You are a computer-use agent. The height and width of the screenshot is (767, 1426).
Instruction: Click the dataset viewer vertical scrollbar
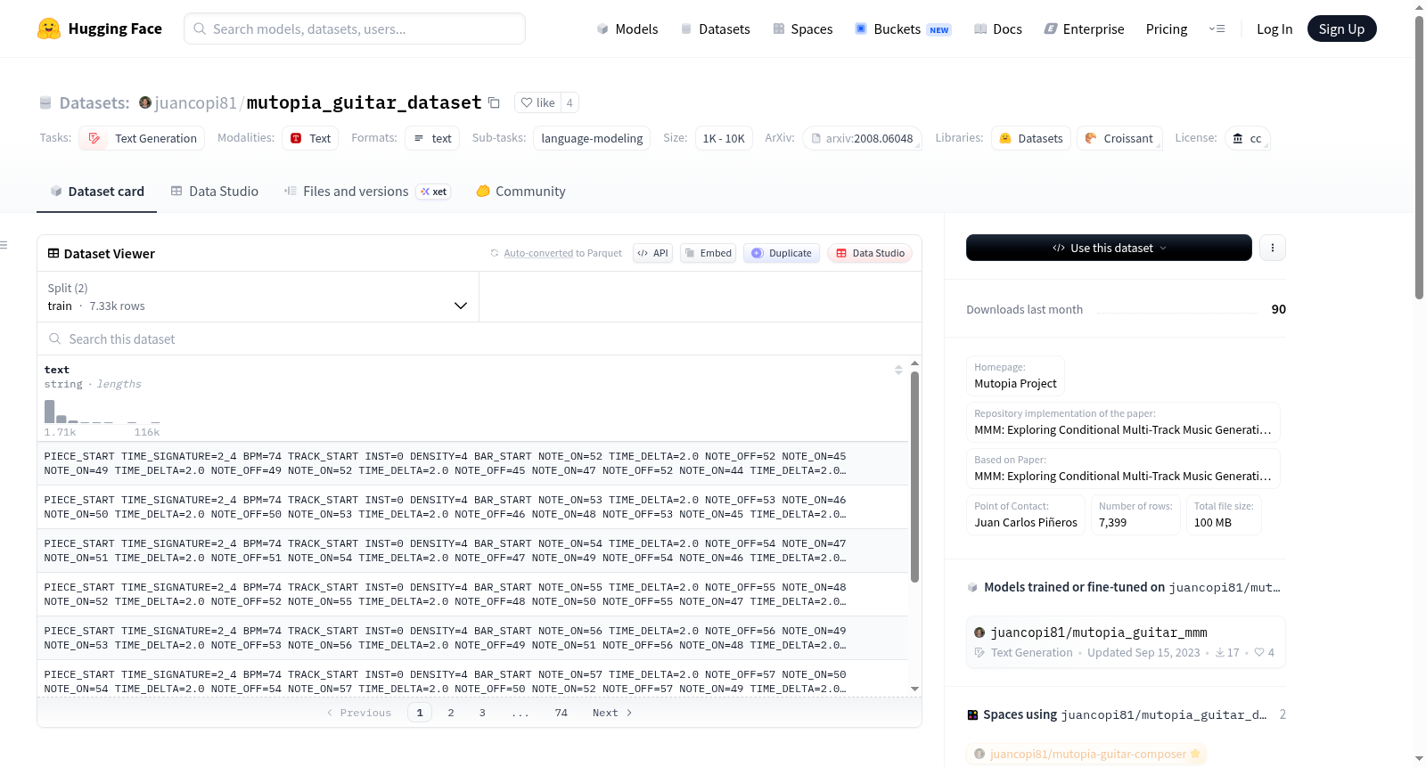pyautogui.click(x=914, y=477)
